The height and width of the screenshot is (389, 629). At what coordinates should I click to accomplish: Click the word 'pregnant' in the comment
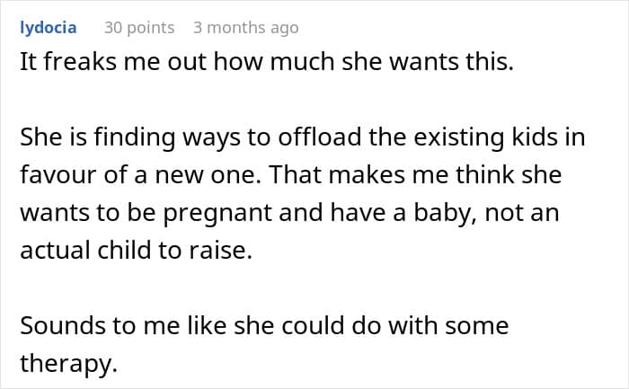pos(217,213)
